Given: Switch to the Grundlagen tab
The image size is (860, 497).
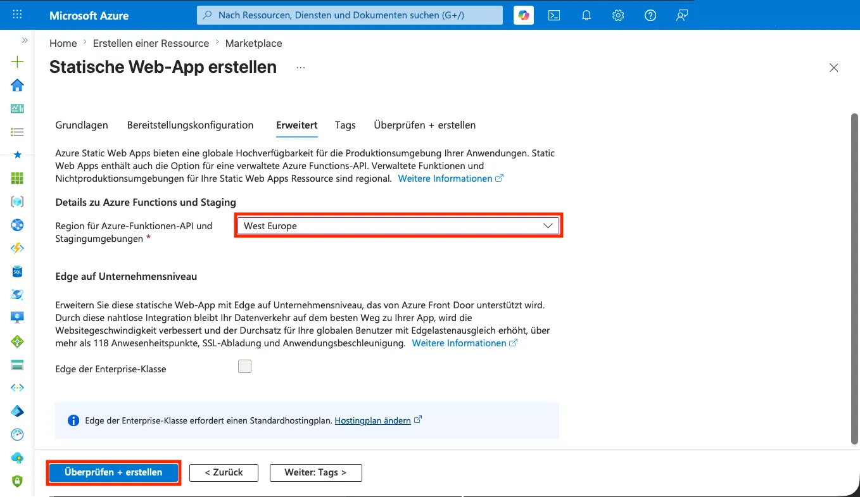Looking at the screenshot, I should click(x=82, y=125).
